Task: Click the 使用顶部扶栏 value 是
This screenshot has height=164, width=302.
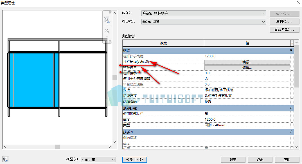Action: (247, 114)
